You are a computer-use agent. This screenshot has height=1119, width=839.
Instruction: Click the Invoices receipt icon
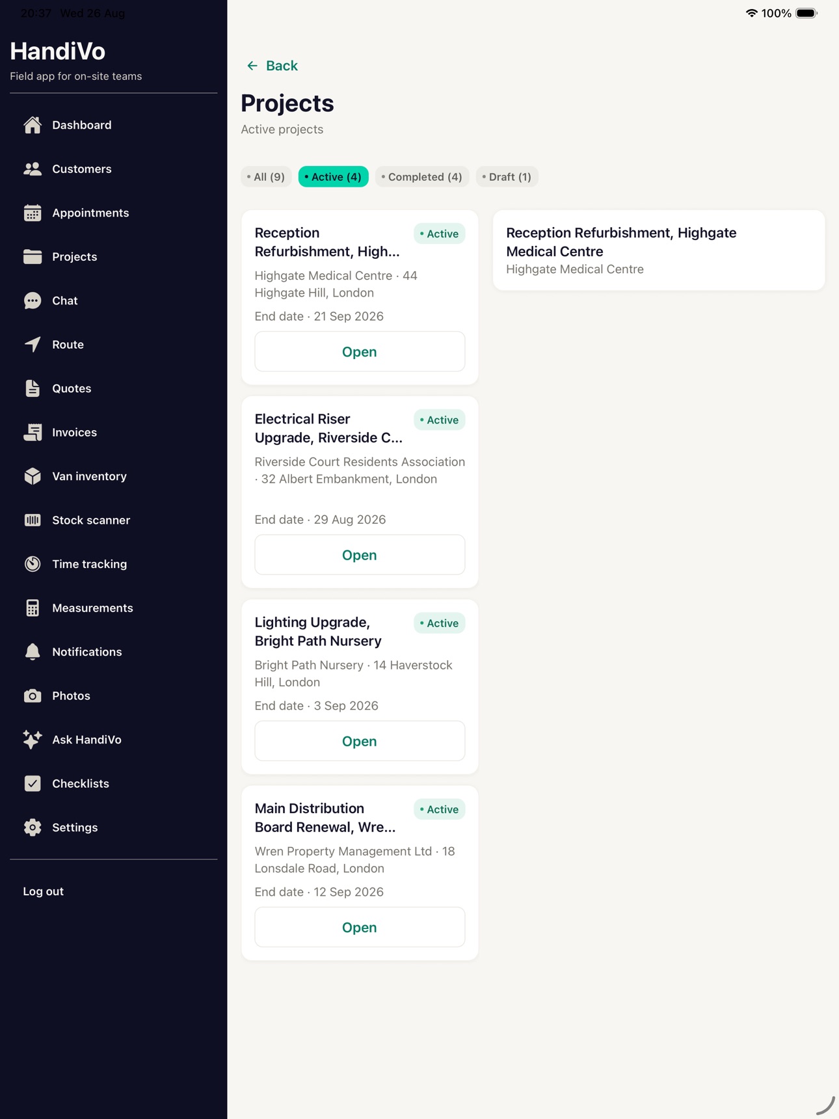33,433
